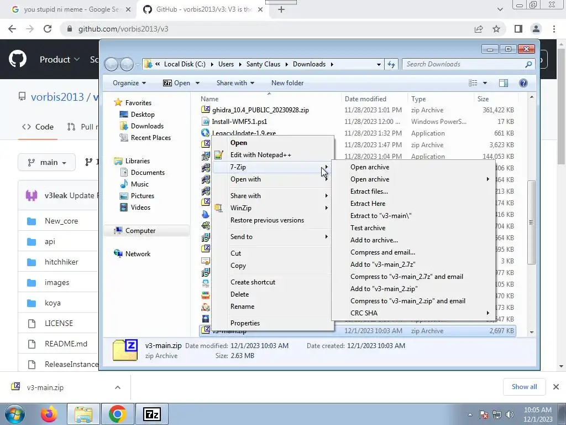Select Music library
This screenshot has height=425, width=566.
[140, 184]
